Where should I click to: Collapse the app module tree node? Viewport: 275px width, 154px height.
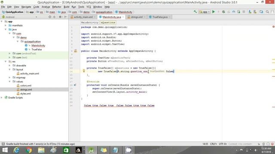2,21
